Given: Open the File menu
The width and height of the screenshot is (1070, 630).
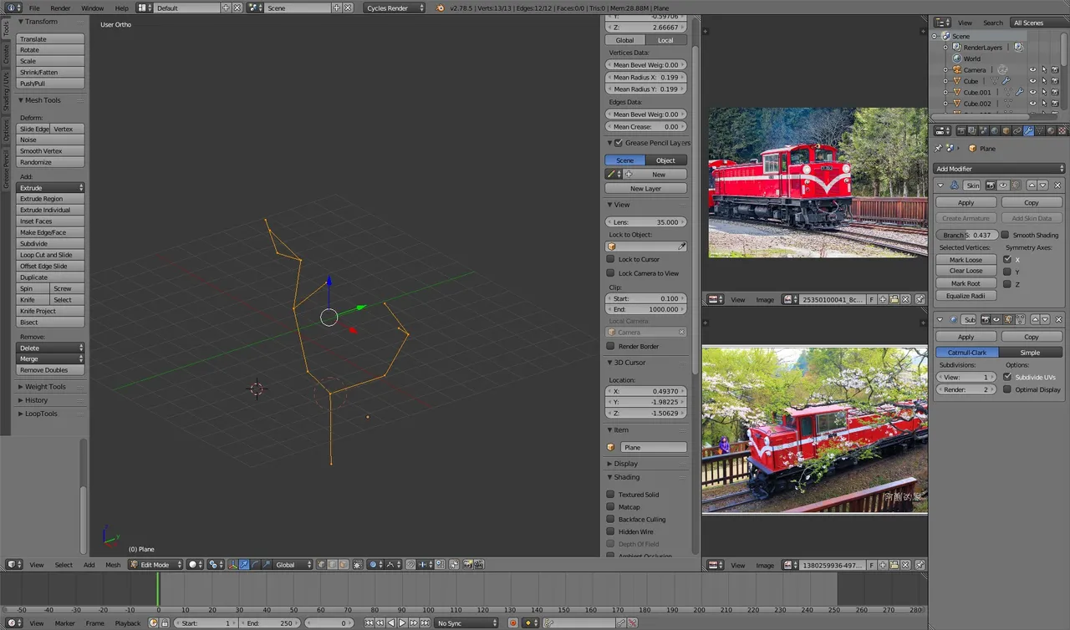Looking at the screenshot, I should pyautogui.click(x=34, y=8).
